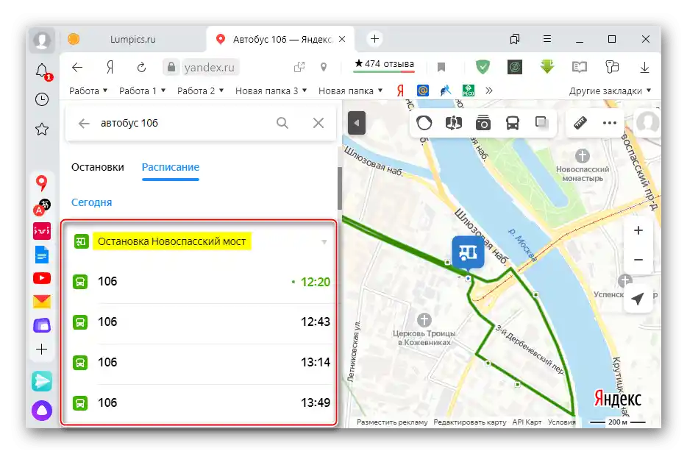Expand Работа 2 bookmarks folder
The width and height of the screenshot is (687, 454).
(x=201, y=91)
